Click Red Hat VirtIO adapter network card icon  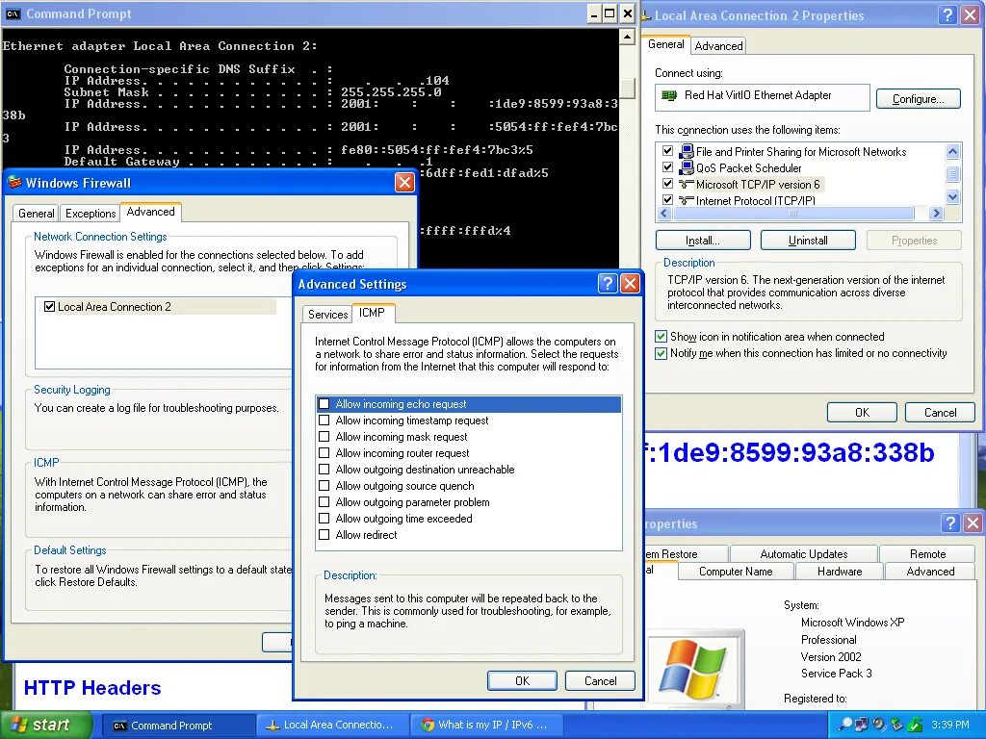pyautogui.click(x=669, y=95)
